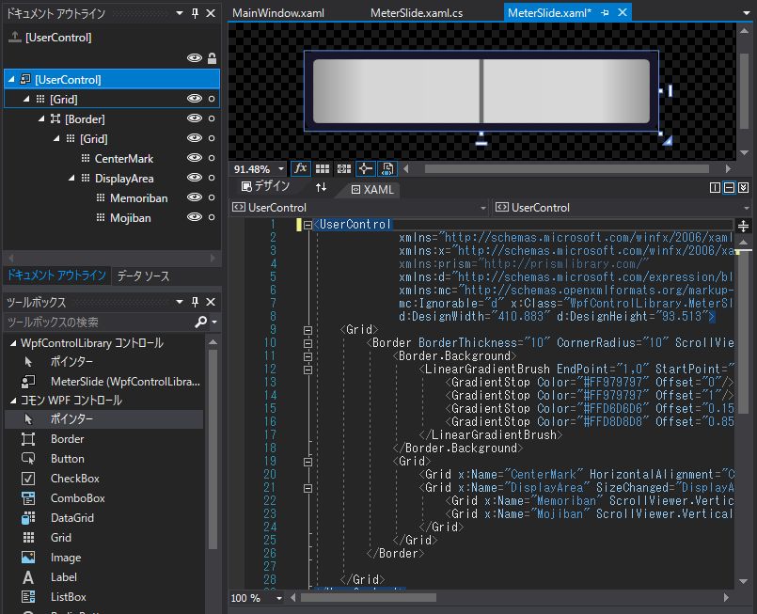This screenshot has height=614, width=757.
Task: Collapse the XAML pane
Action: 744,188
